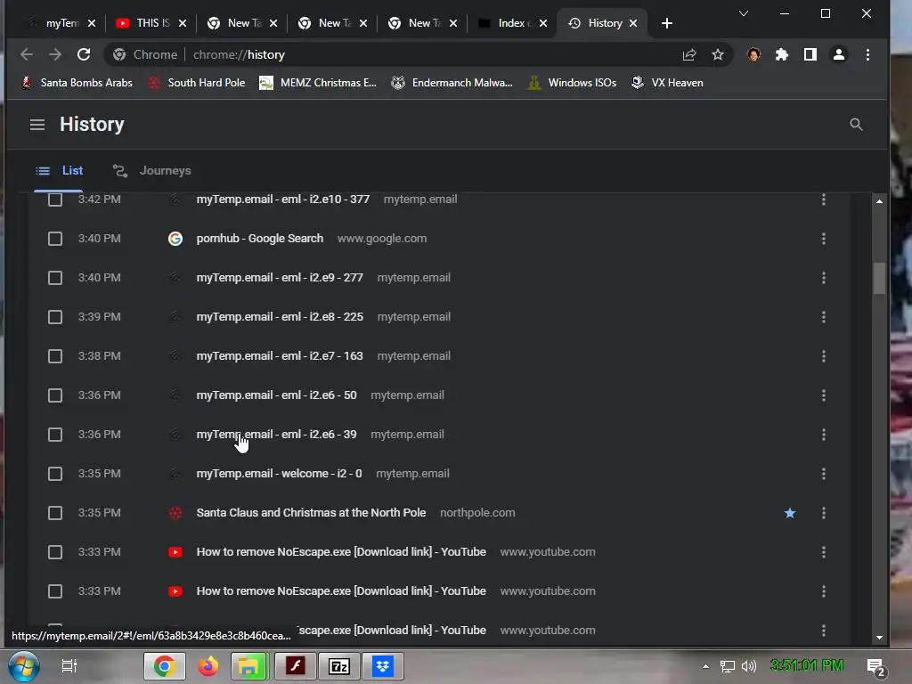Image resolution: width=912 pixels, height=684 pixels.
Task: Check the eml - i2.e7 - 163 row checkbox
Action: 55,356
